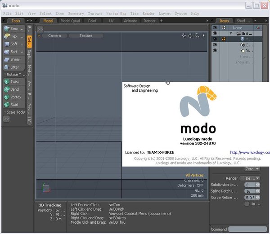Open the Render Default dropdown
This screenshot has width=270, height=234.
[252, 178]
